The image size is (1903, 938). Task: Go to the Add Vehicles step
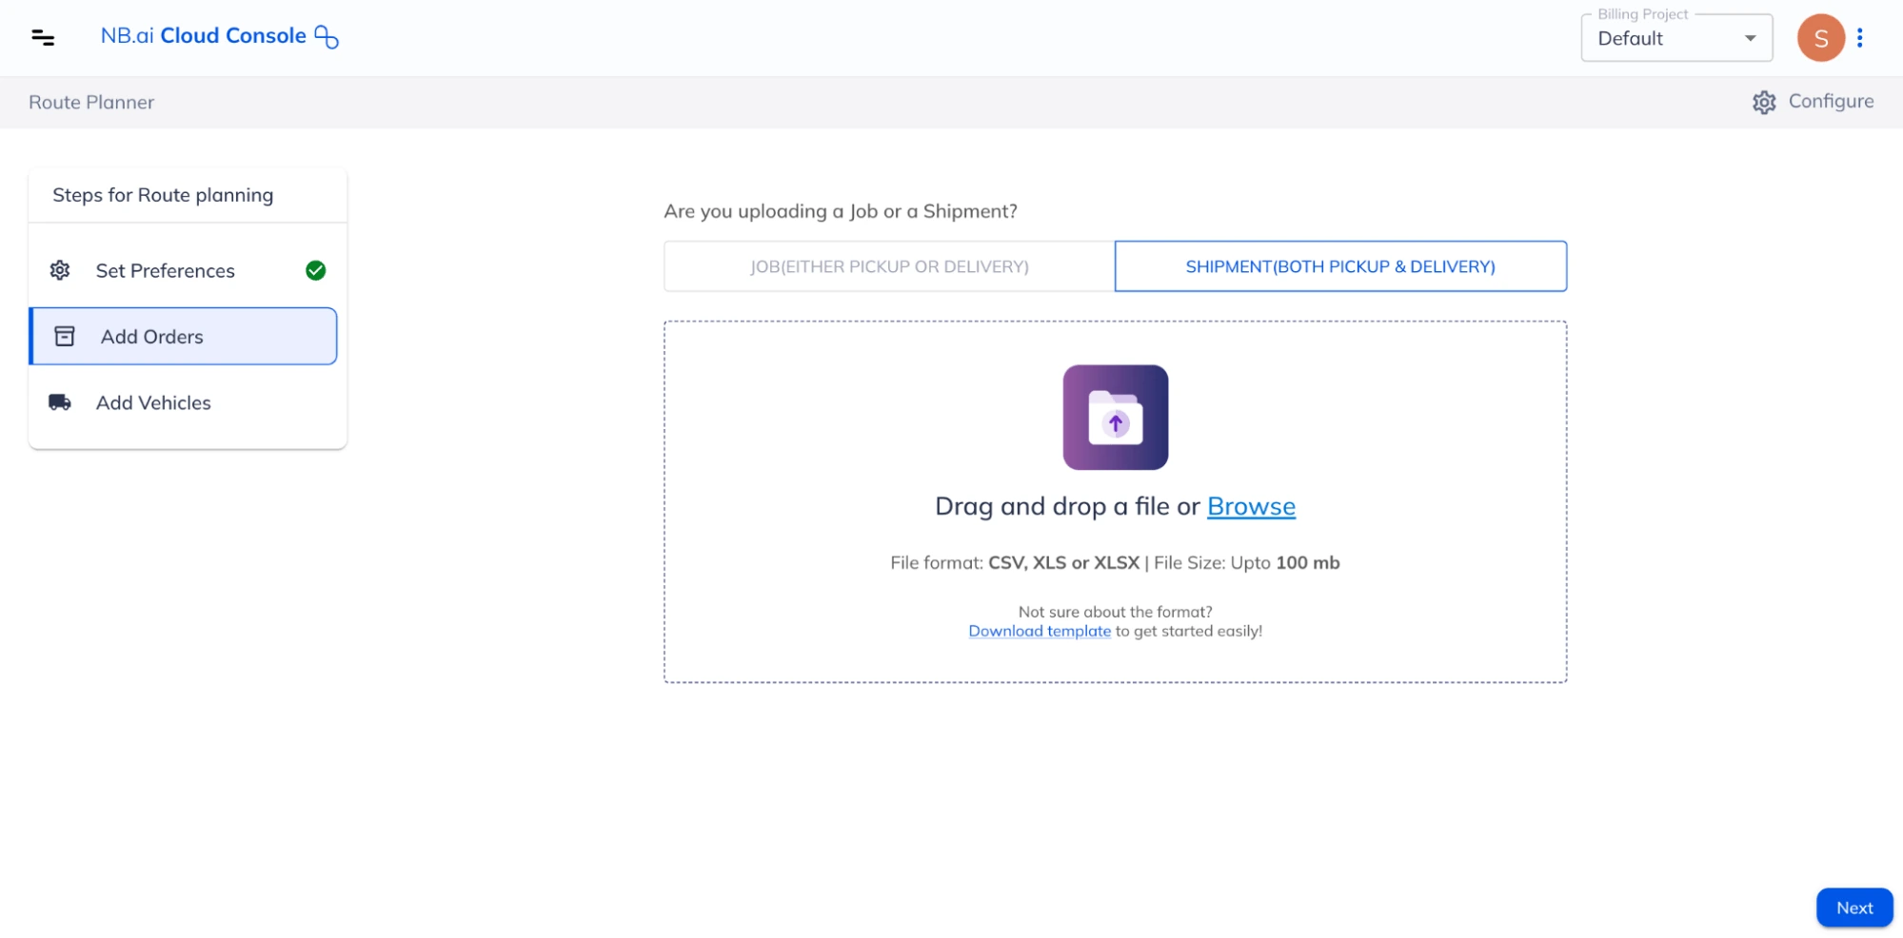pos(153,402)
